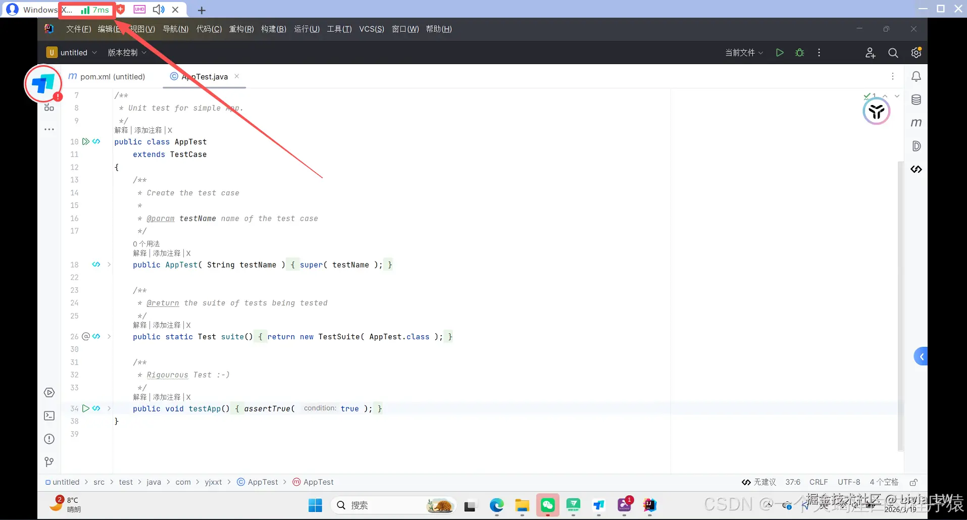Viewport: 967px width, 520px height.
Task: Go to previous highlighted problem arrow
Action: click(x=885, y=96)
